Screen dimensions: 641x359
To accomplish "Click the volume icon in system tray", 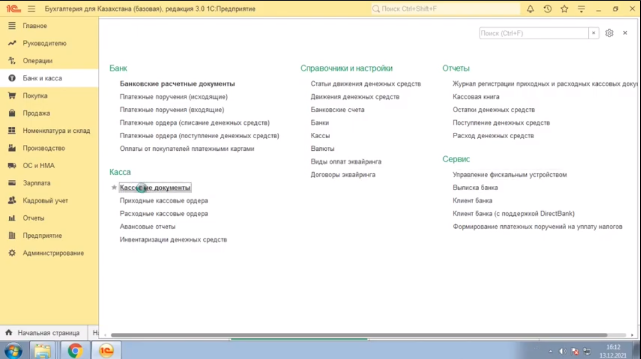I will click(x=562, y=351).
